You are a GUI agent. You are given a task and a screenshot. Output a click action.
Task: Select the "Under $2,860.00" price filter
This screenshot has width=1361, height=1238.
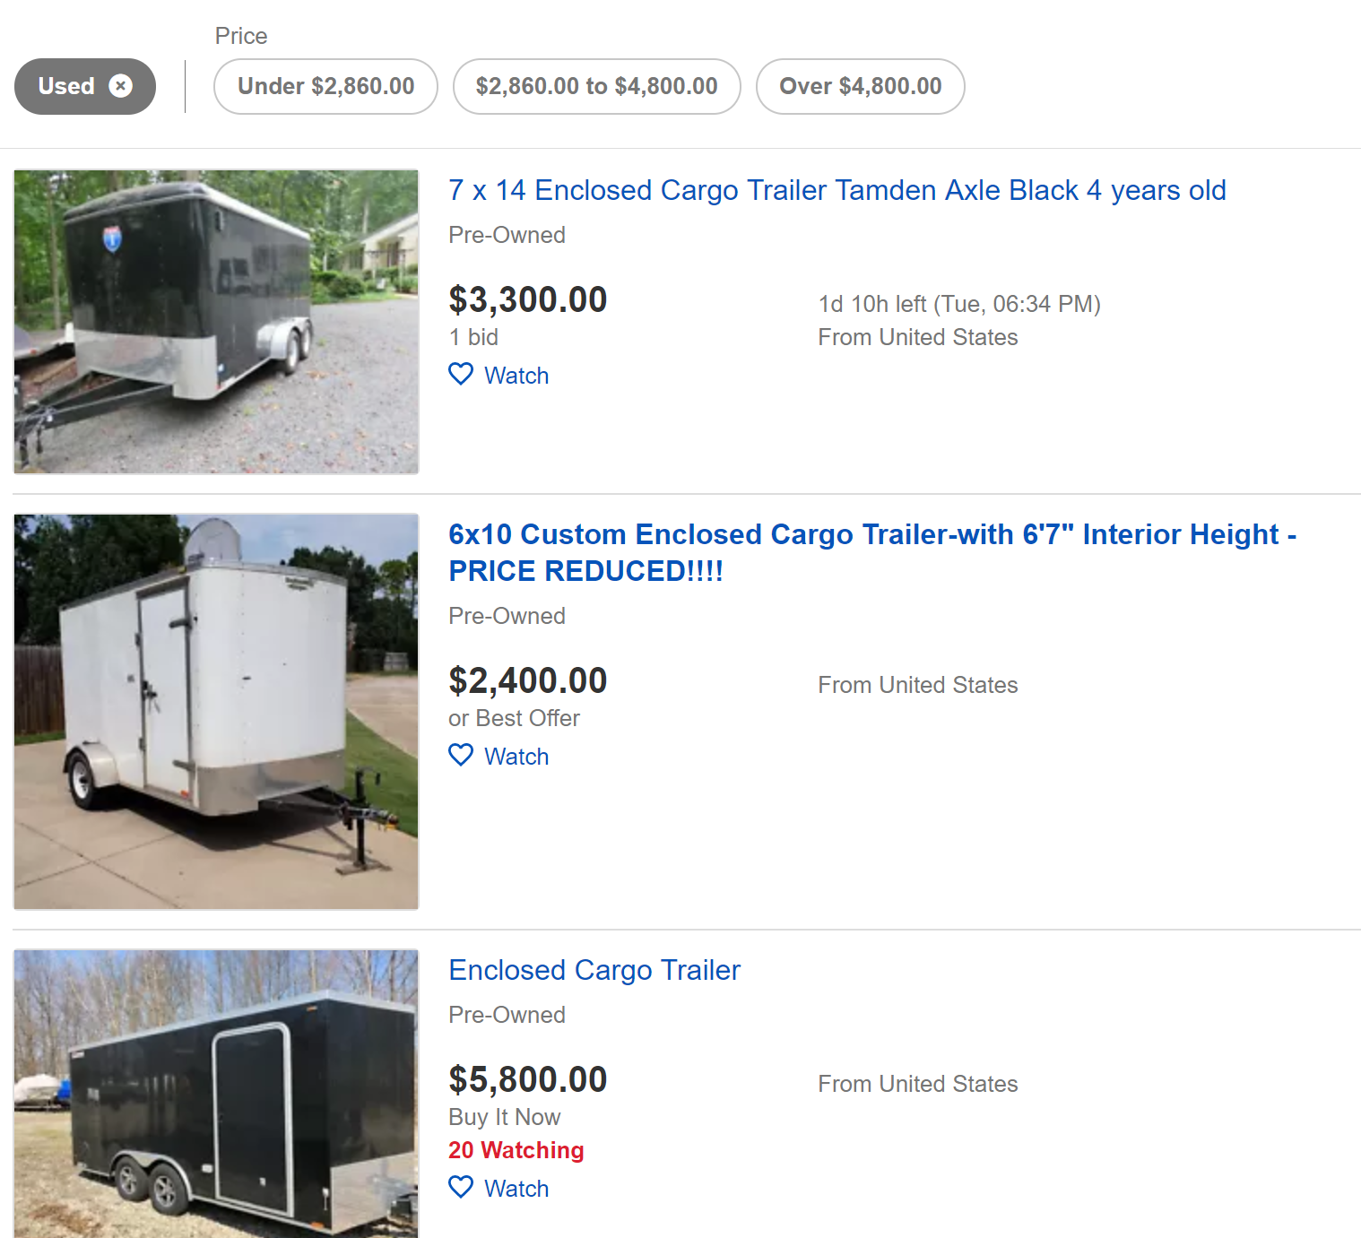click(325, 86)
